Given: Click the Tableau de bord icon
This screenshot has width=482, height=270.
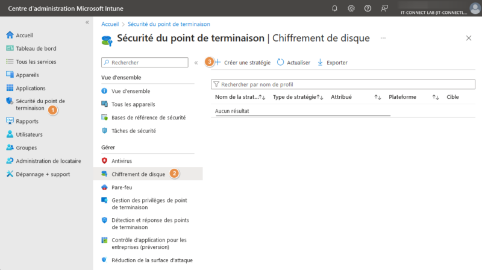Looking at the screenshot, I should pos(10,48).
